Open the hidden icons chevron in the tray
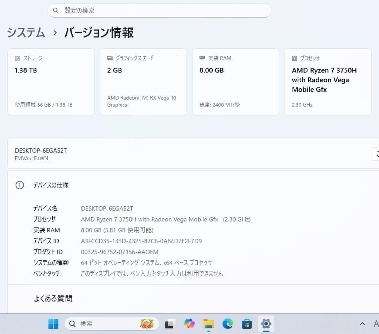 click(362, 323)
